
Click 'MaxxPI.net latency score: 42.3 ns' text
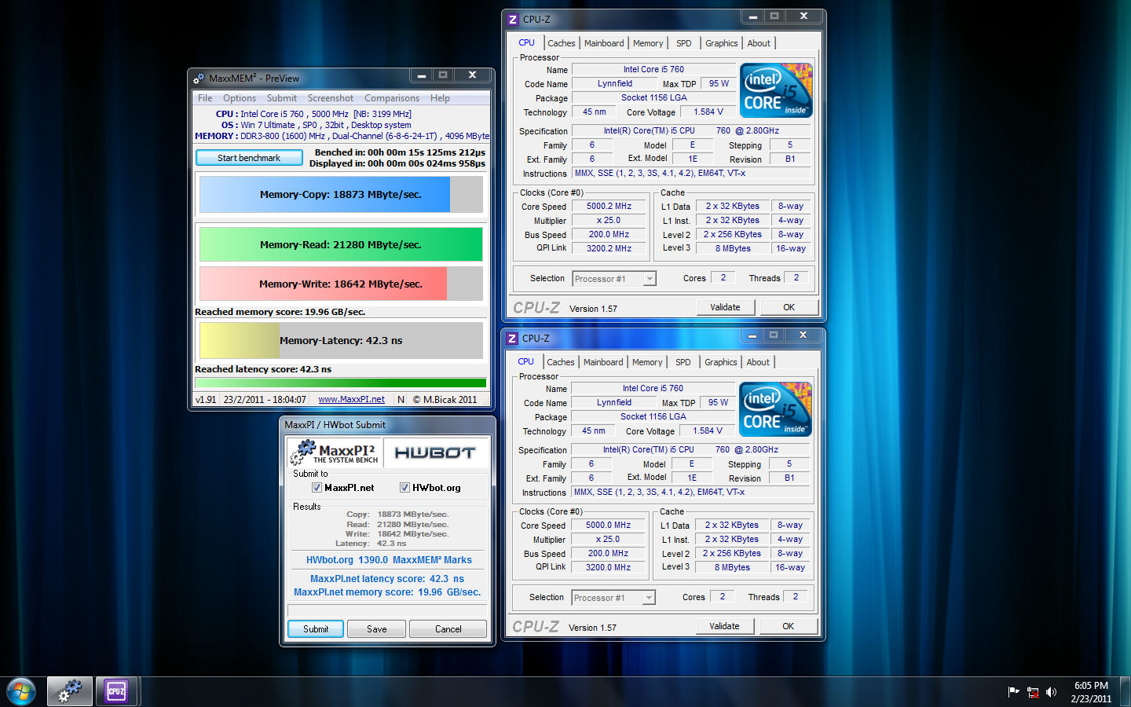point(387,579)
